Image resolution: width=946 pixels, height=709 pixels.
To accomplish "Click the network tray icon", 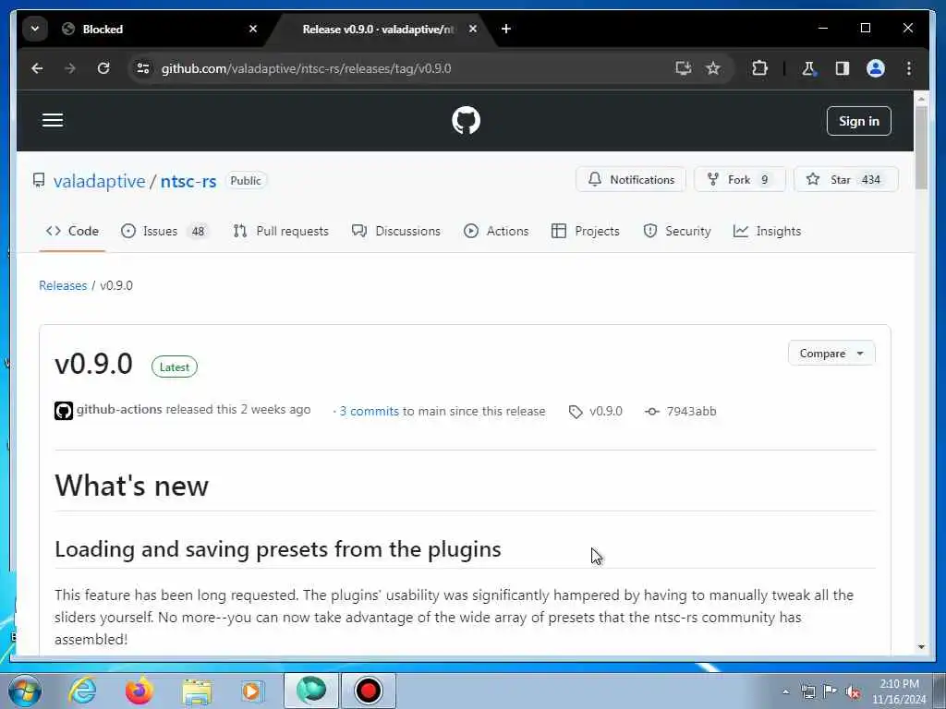I will tap(807, 691).
